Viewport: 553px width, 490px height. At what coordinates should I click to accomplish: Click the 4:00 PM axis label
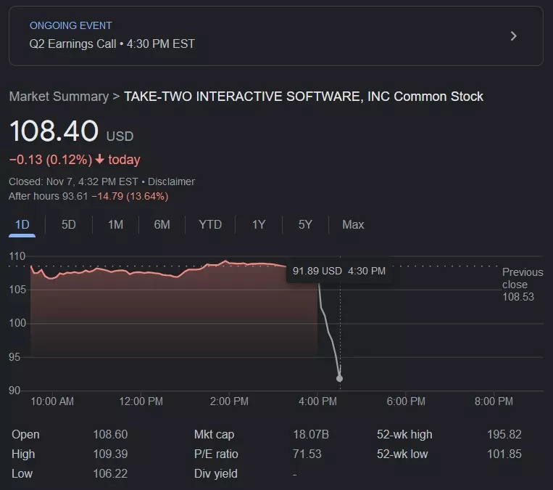coord(317,401)
